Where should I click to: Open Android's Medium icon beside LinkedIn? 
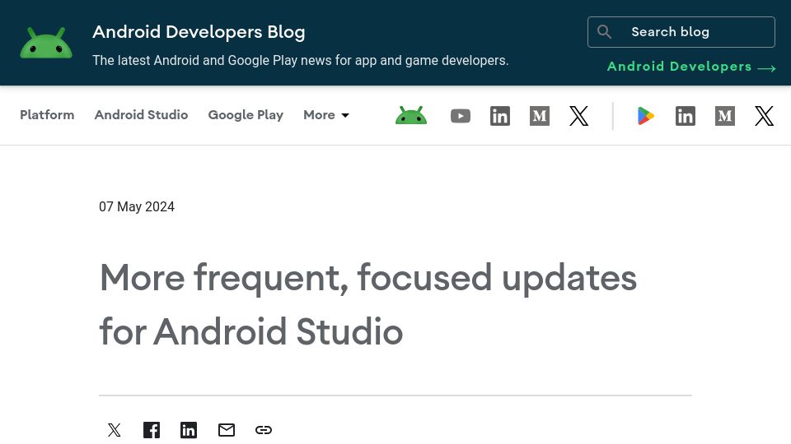(x=539, y=116)
